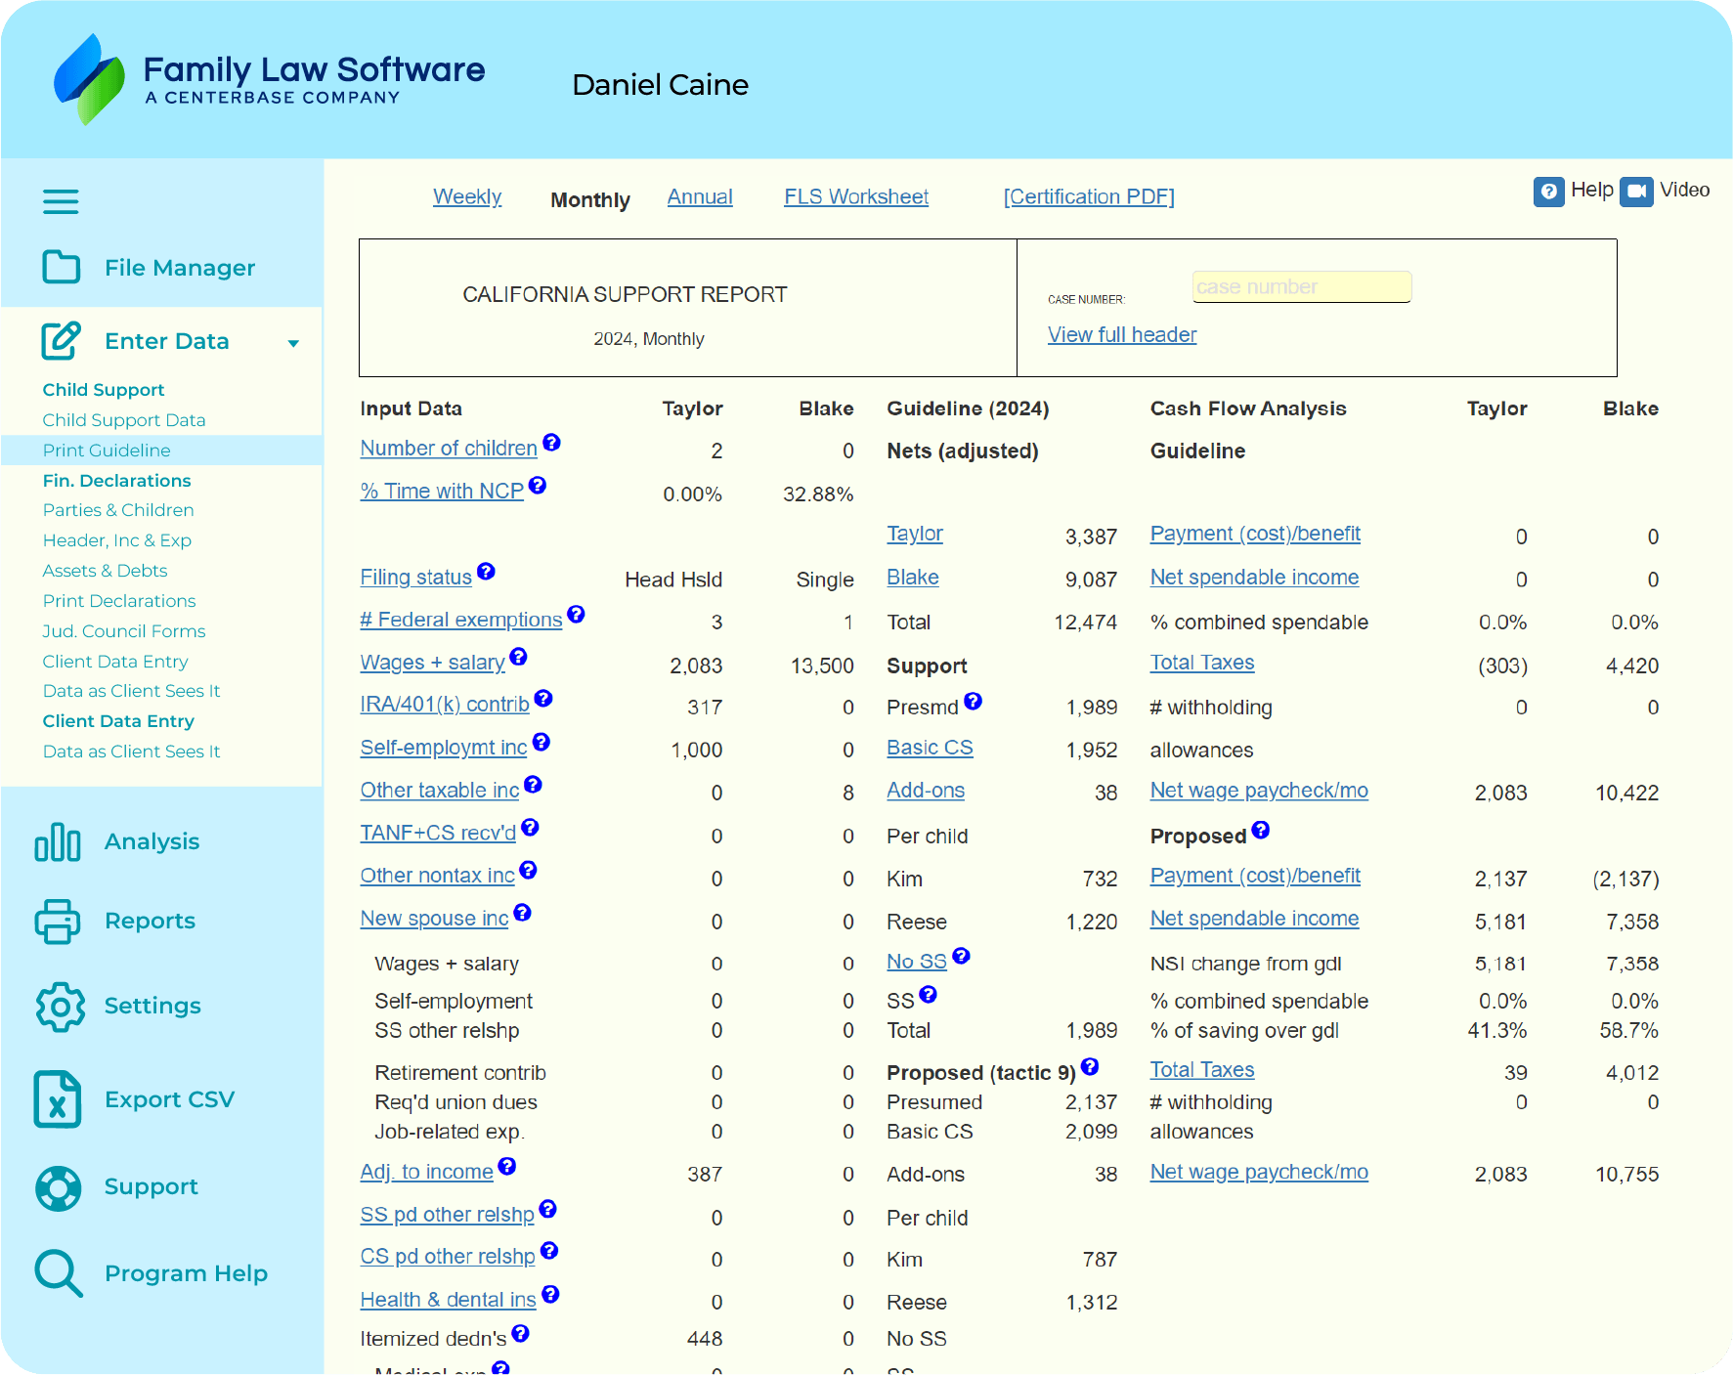The image size is (1733, 1375).
Task: Click the Program Help magnifier icon
Action: click(58, 1273)
